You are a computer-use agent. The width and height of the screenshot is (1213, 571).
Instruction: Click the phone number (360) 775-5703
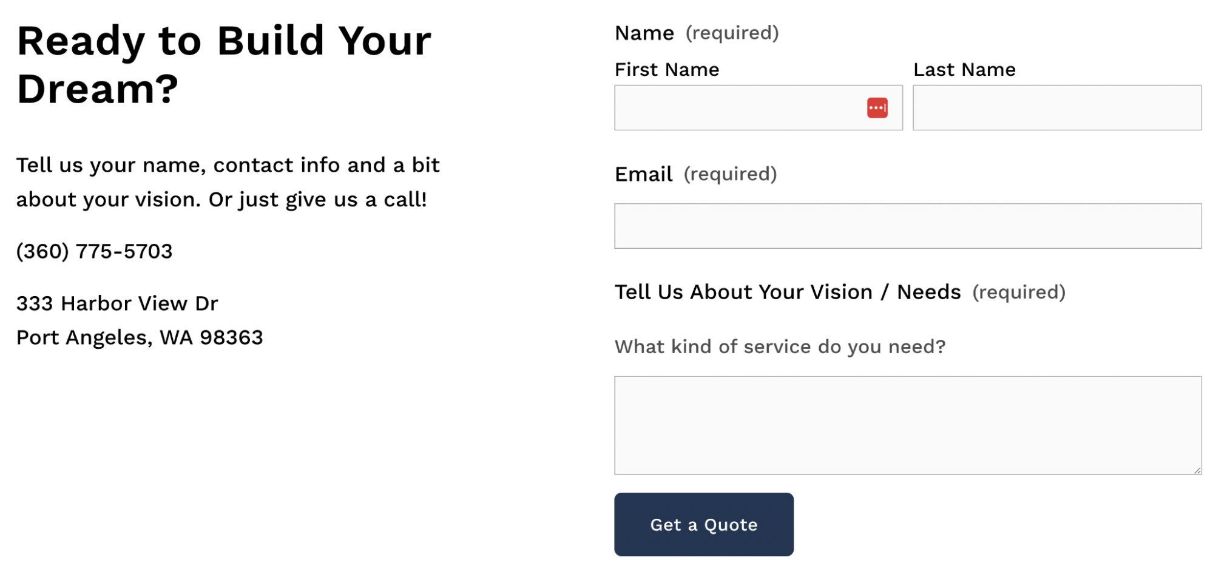[94, 251]
